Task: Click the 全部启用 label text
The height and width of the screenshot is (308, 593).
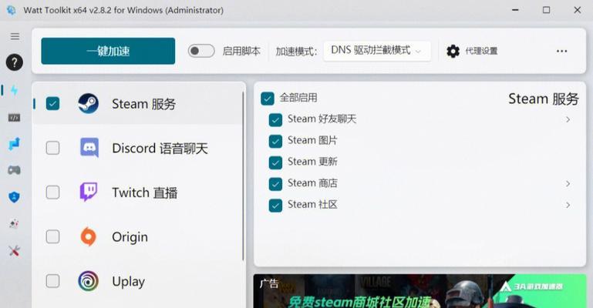Action: pos(298,98)
